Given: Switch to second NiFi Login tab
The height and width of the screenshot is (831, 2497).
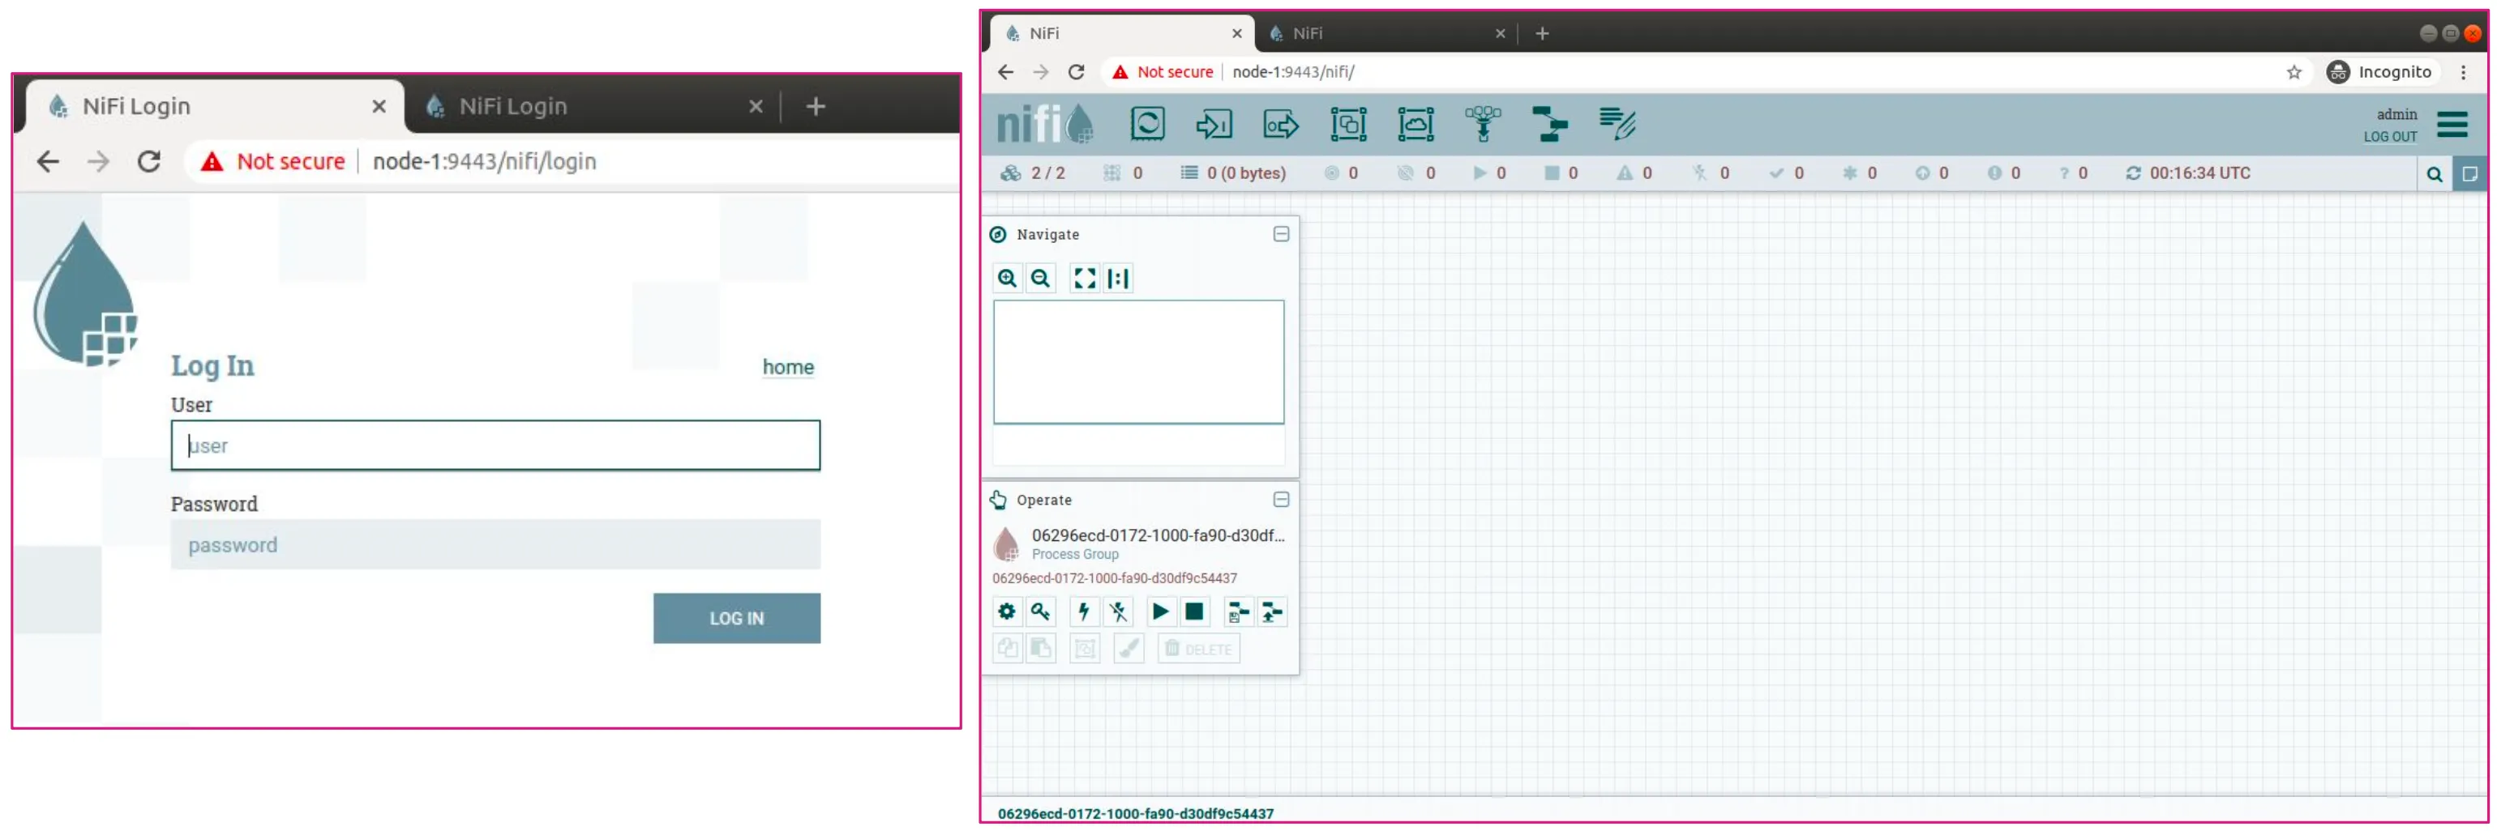Looking at the screenshot, I should (x=595, y=107).
